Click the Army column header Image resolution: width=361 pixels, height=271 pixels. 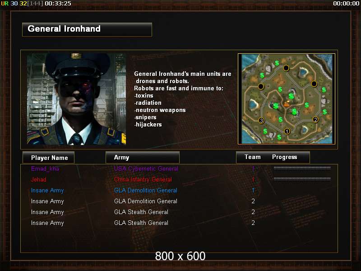143,157
